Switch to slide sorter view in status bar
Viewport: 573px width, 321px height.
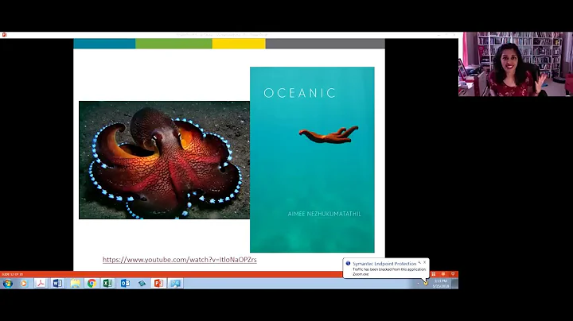pyautogui.click(x=434, y=274)
